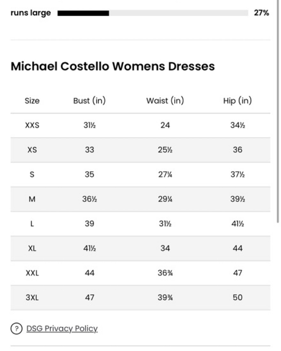Click the question mark help icon
Viewport: 281px width, 351px height.
[16, 329]
